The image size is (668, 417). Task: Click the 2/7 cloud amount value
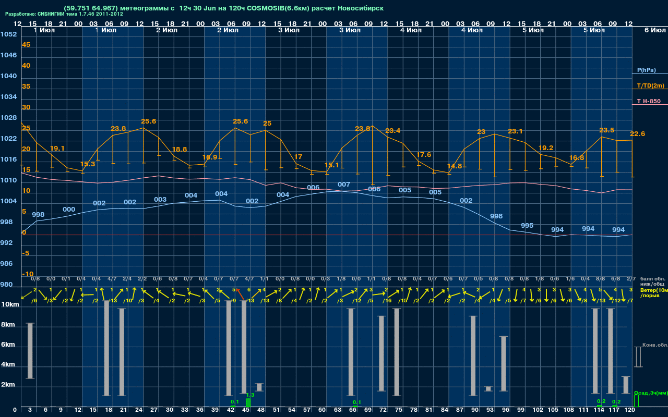coord(631,279)
